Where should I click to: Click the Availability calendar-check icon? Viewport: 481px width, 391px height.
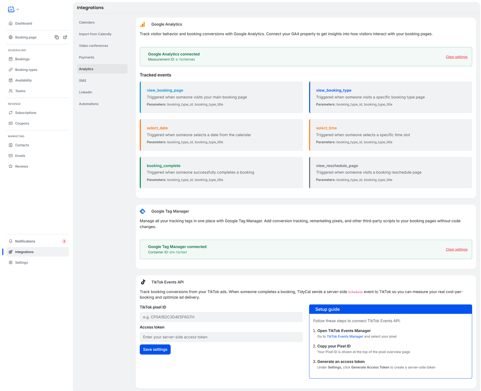[x=11, y=80]
